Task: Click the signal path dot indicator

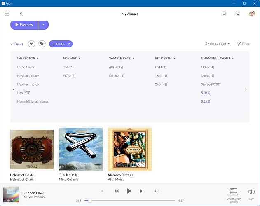Action: (102, 191)
